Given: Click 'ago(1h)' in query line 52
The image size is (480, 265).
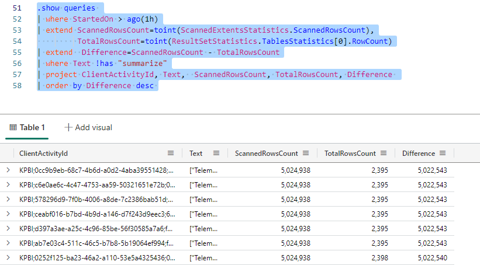Looking at the screenshot, I should [142, 19].
